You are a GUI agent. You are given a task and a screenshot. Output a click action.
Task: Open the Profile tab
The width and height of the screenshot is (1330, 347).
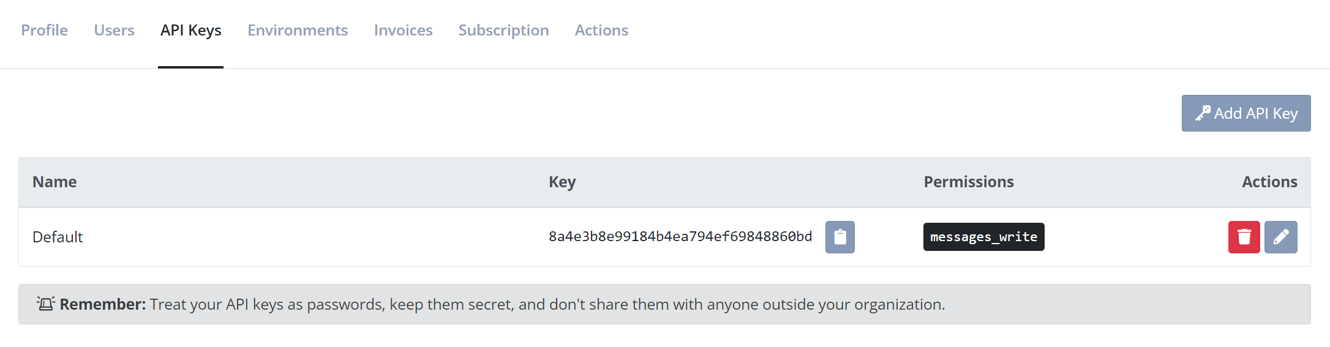pos(44,30)
